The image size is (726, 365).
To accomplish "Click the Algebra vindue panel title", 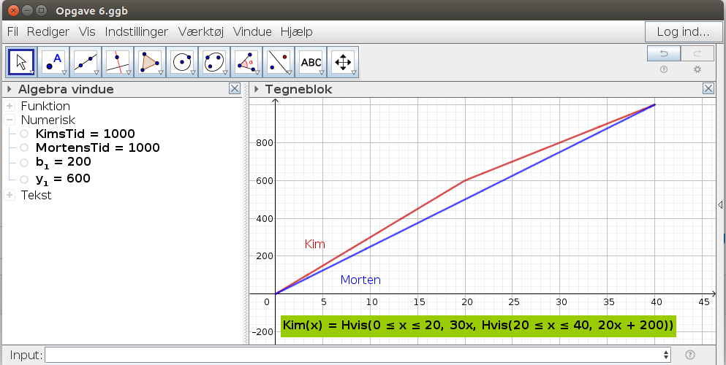I will [66, 89].
